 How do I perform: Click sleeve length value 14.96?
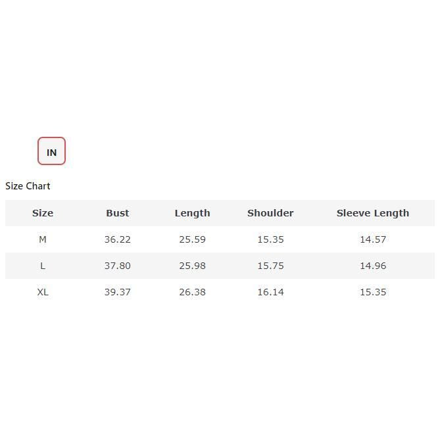[372, 266]
